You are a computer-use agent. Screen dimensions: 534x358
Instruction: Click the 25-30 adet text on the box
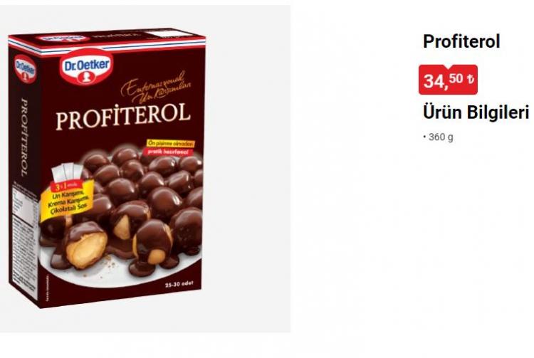179,284
